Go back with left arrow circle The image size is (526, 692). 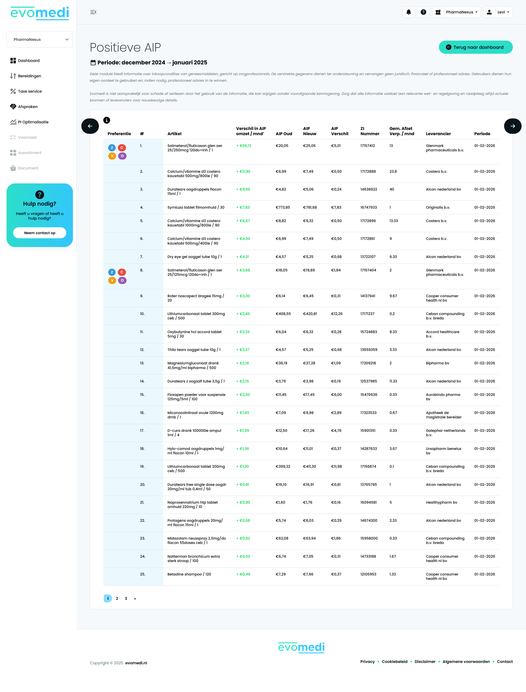coord(90,126)
